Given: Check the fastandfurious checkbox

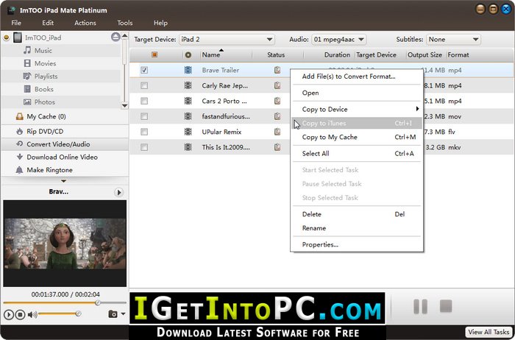Looking at the screenshot, I should coord(144,116).
